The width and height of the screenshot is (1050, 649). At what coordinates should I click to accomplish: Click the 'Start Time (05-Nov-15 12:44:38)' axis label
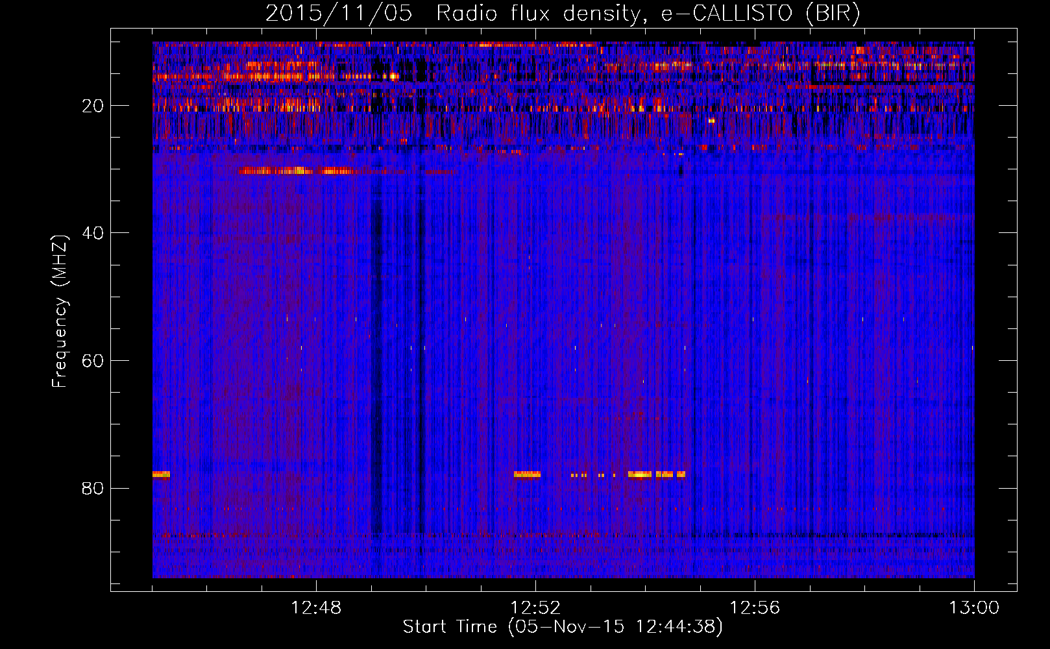[562, 627]
